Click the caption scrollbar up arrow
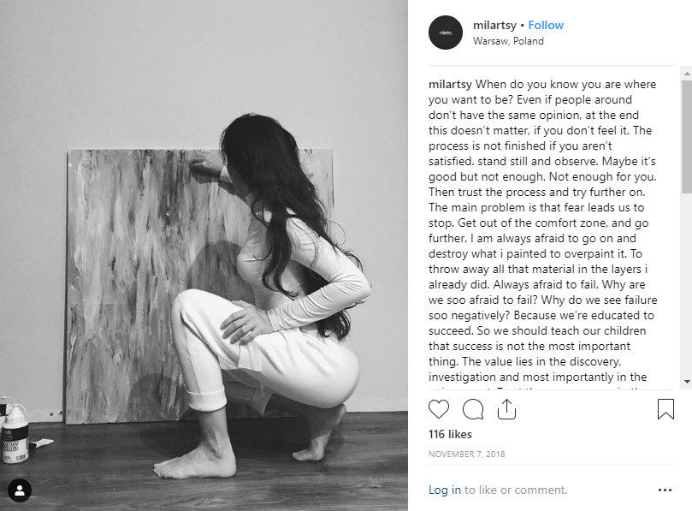 pos(687,73)
